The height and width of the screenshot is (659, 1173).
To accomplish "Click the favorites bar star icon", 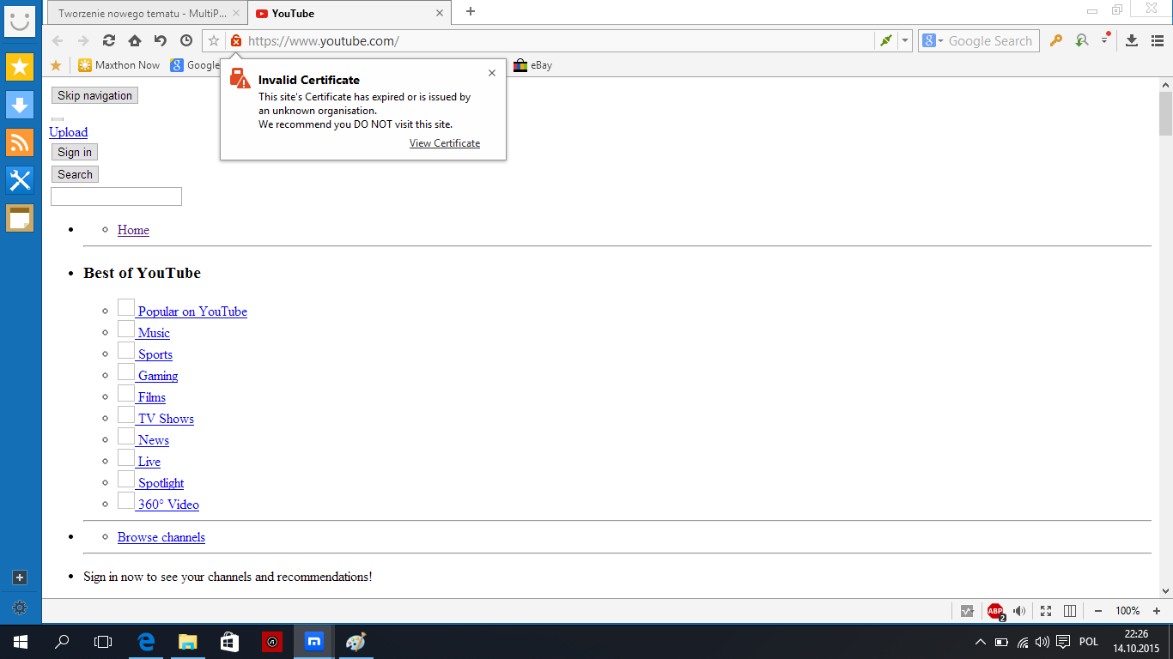I will tap(56, 65).
